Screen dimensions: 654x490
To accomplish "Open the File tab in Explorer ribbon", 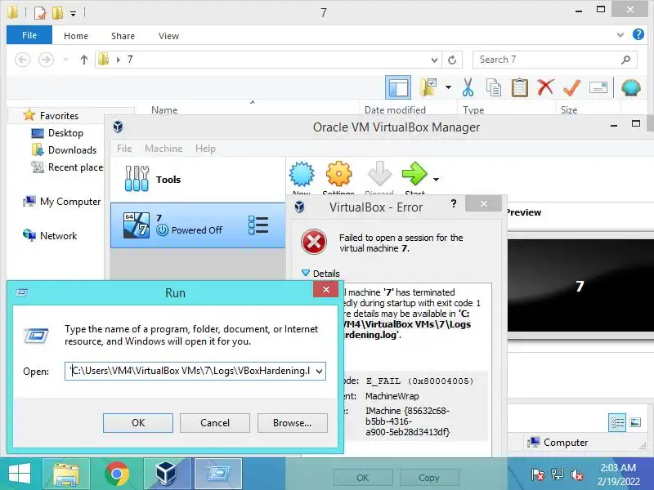I will tap(29, 35).
